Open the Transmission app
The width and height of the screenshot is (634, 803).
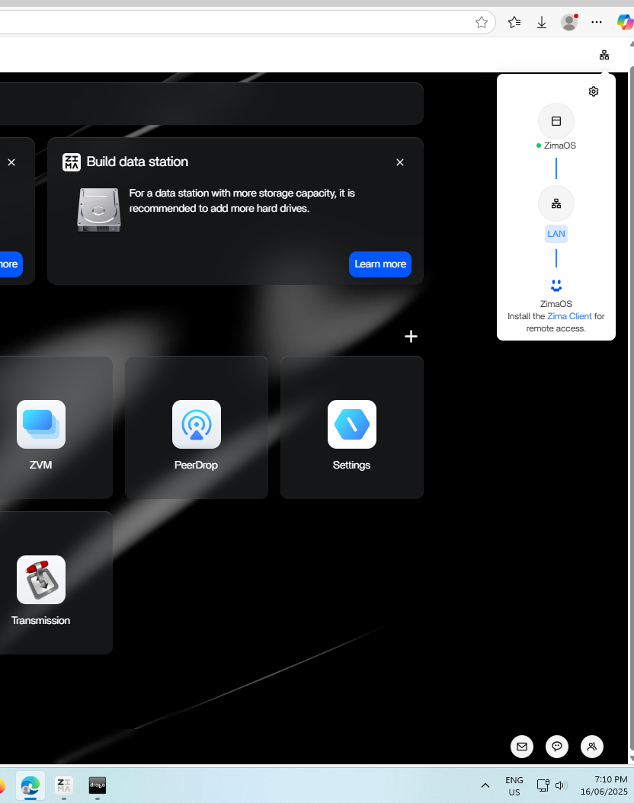click(x=41, y=581)
